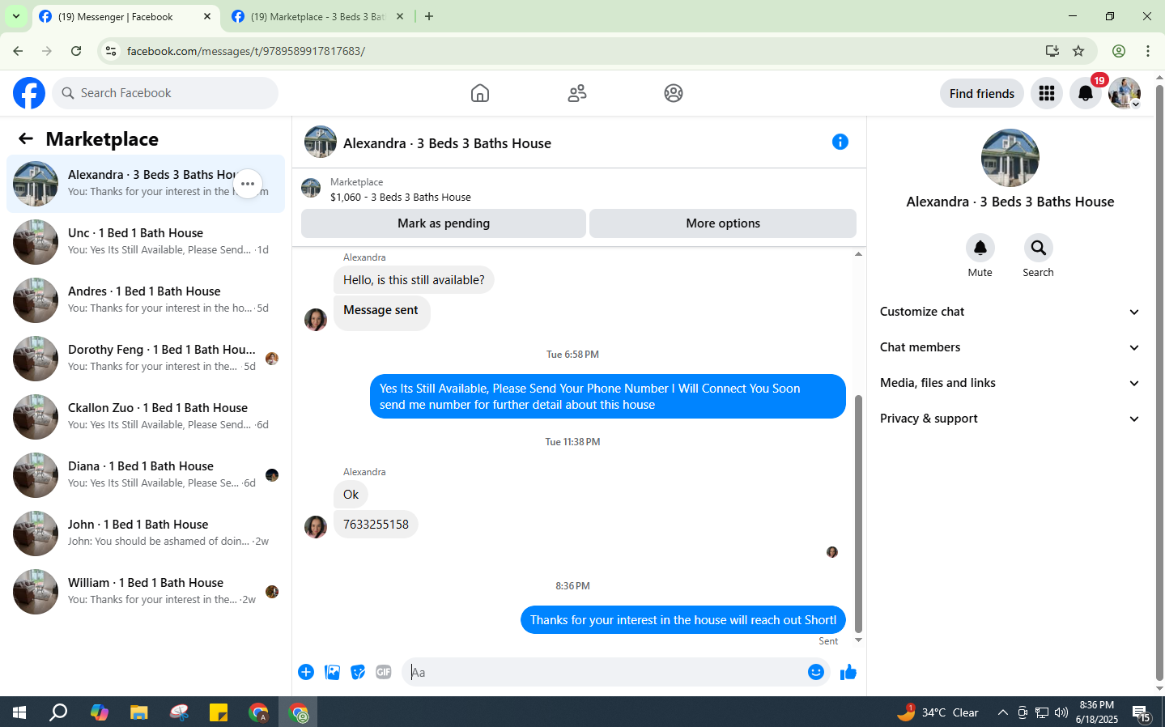Attach a file with the photo icon
This screenshot has height=727, width=1165.
pos(332,672)
